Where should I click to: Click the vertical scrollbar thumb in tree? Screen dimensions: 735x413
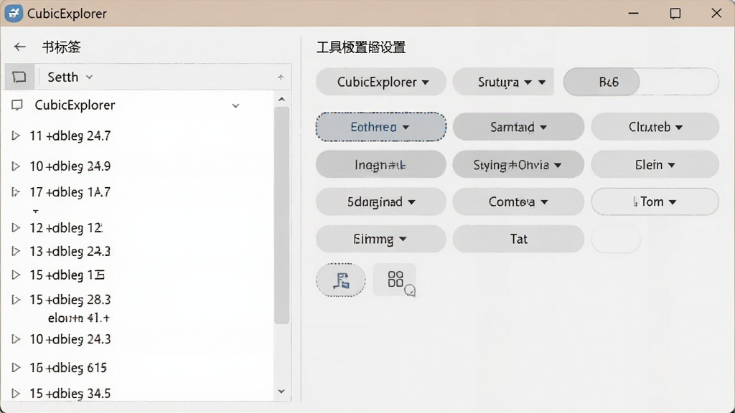[281, 215]
